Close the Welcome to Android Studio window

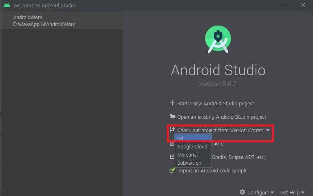pos(303,5)
